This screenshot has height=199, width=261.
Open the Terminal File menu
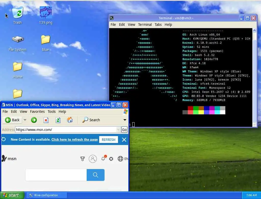(113, 25)
